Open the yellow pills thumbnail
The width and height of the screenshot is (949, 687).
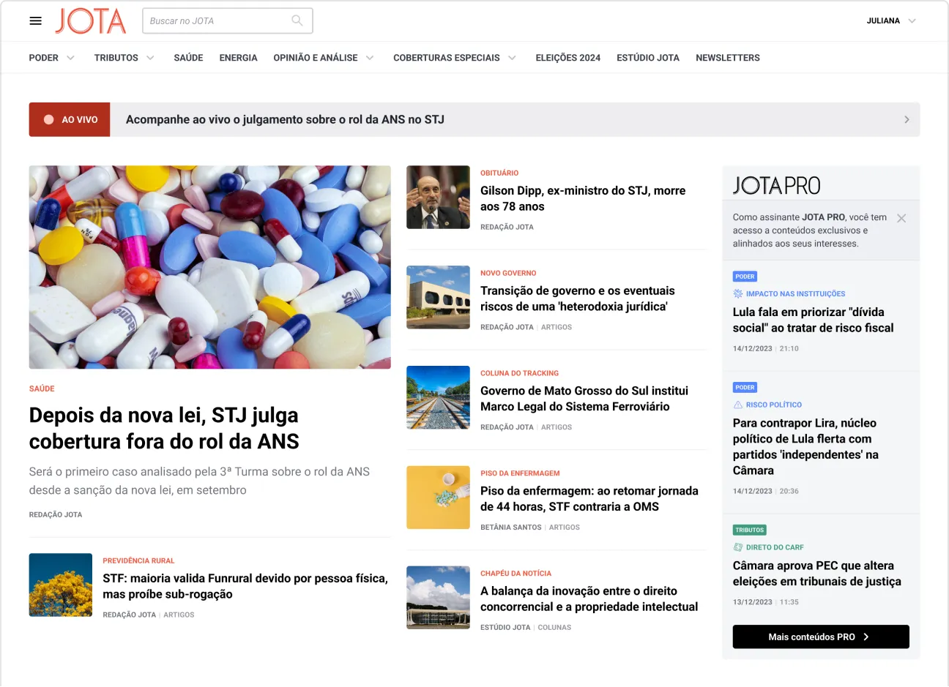[x=438, y=498]
